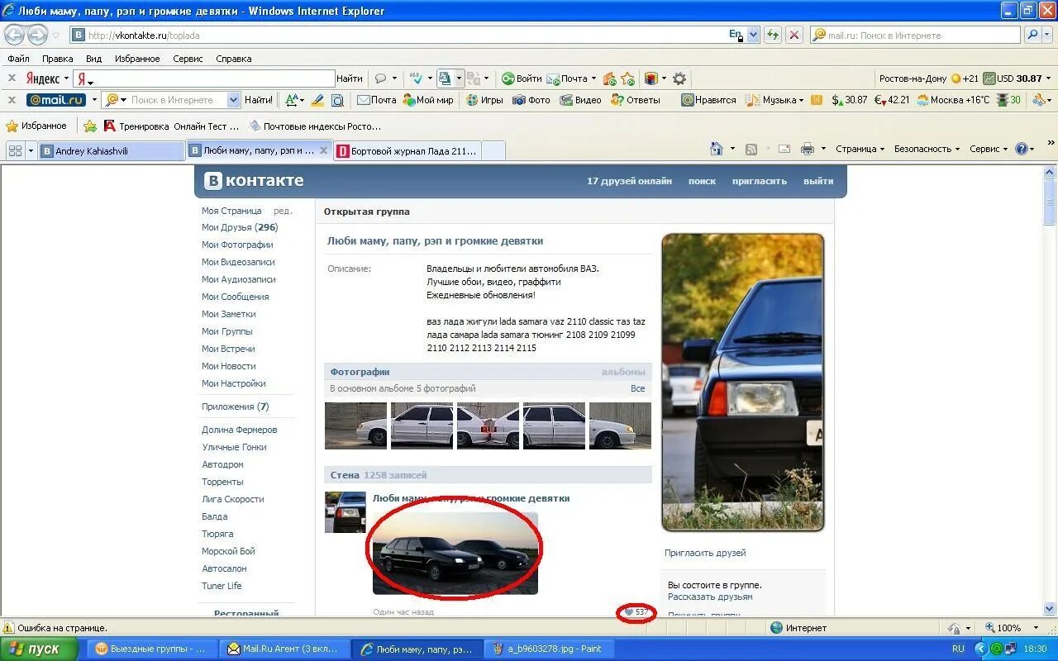Click Найти button on Yandex toolbar
1058x661 pixels.
(350, 78)
